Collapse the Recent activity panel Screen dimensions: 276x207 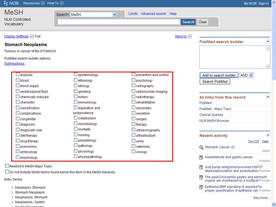pos(268,135)
